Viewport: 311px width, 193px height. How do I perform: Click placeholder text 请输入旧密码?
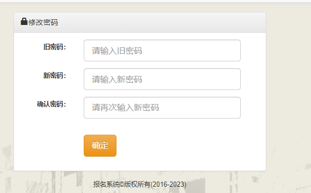(x=117, y=51)
